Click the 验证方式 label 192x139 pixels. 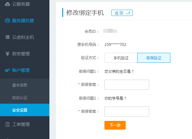(x=90, y=58)
